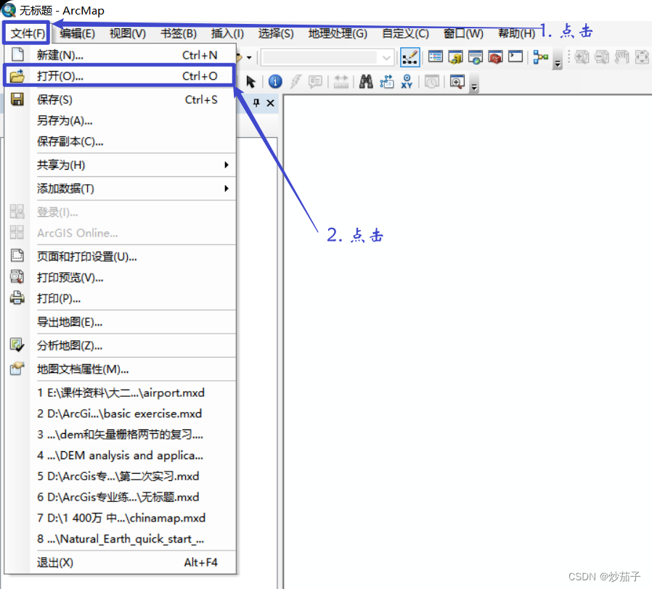652x589 pixels.
Task: Select 保存副本(C)... menu entry
Action: (120, 141)
